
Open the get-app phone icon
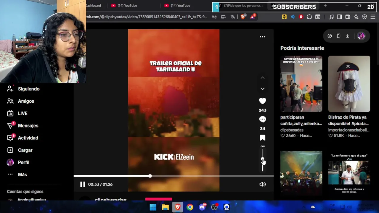[338, 36]
